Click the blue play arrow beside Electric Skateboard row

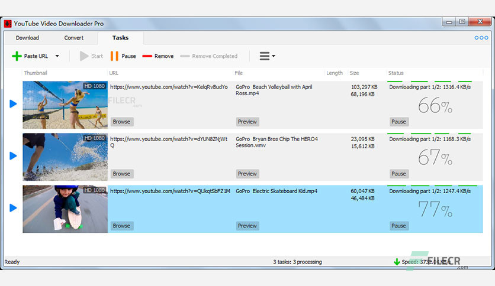(x=13, y=208)
